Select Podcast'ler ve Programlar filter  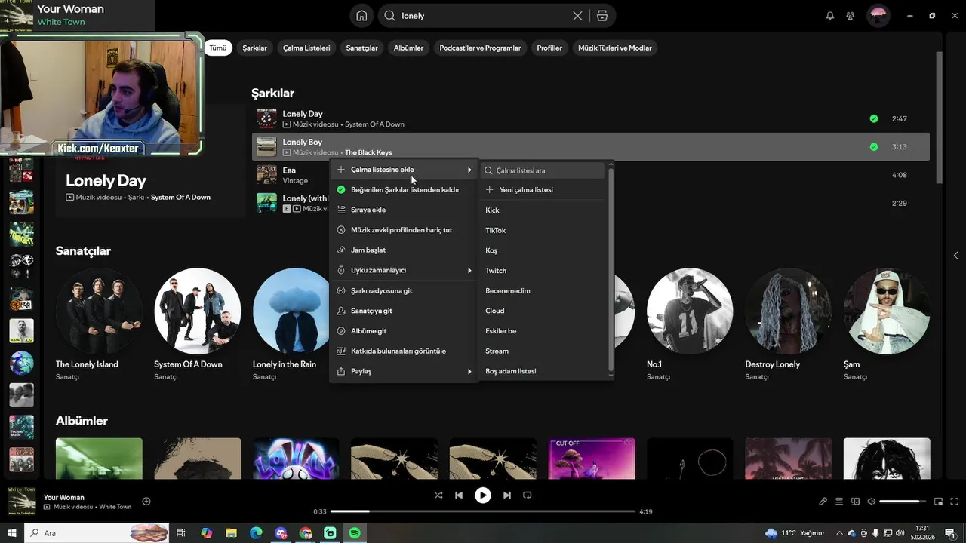tap(480, 48)
